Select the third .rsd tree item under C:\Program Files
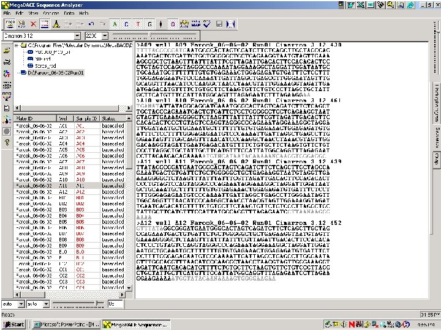This screenshot has height=330, width=441. point(45,66)
